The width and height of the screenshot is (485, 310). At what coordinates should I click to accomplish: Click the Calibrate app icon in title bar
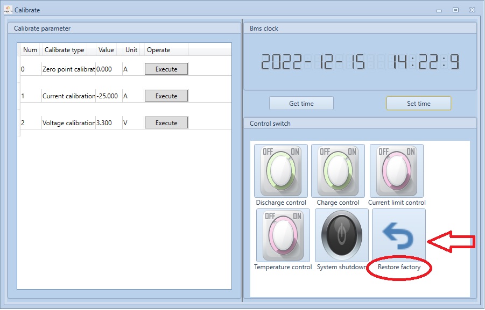click(x=7, y=10)
